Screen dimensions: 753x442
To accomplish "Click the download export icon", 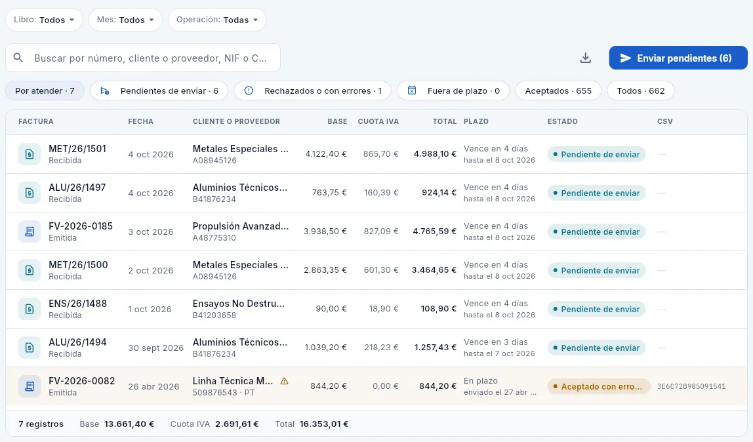I will (x=585, y=58).
